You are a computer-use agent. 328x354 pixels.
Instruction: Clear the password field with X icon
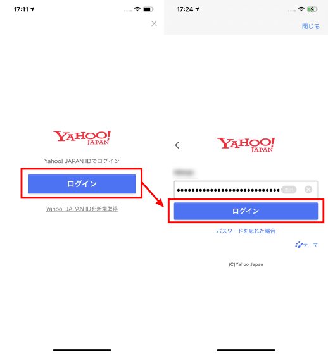coord(308,190)
